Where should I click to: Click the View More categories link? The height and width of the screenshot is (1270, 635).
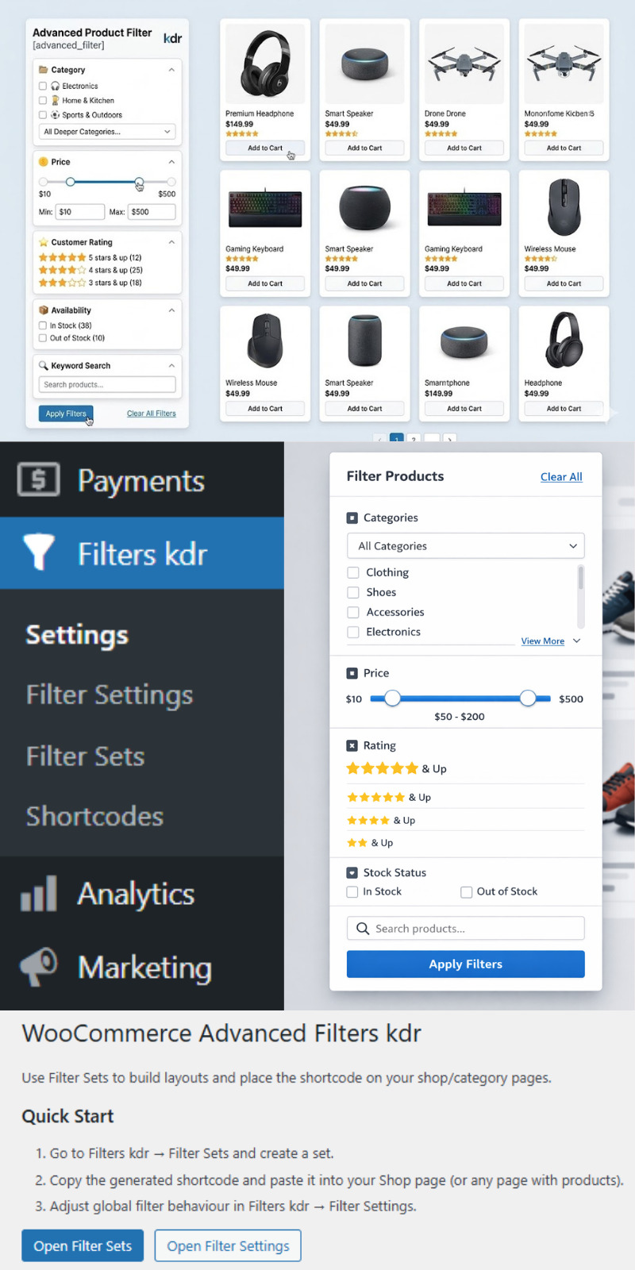543,641
